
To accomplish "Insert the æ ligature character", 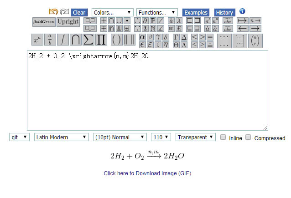I will pyautogui.click(x=171, y=28).
